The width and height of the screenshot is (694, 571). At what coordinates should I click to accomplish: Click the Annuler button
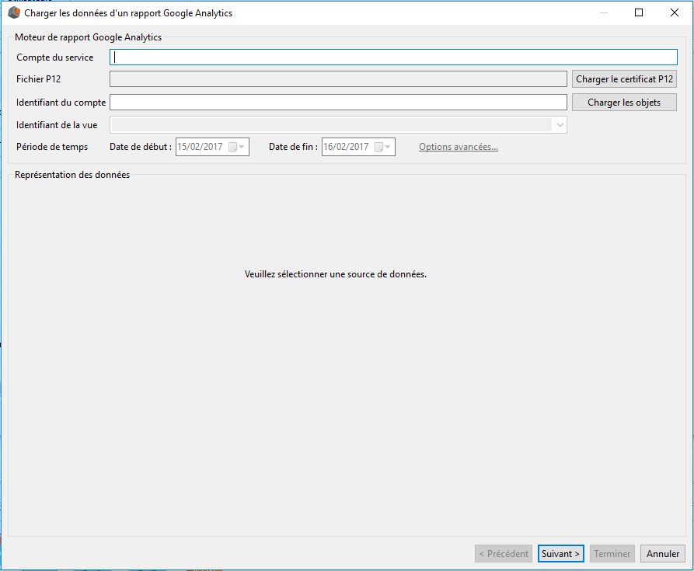pos(663,554)
